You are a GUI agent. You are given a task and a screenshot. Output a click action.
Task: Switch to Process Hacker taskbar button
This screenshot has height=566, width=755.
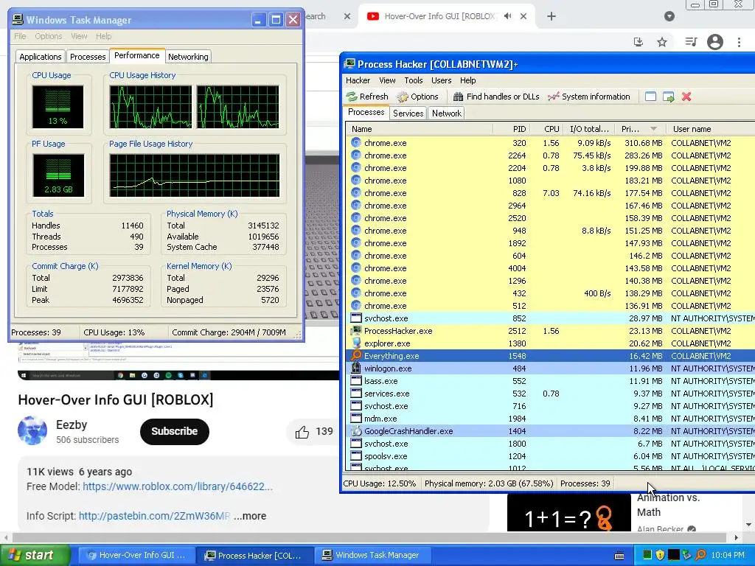coord(254,556)
